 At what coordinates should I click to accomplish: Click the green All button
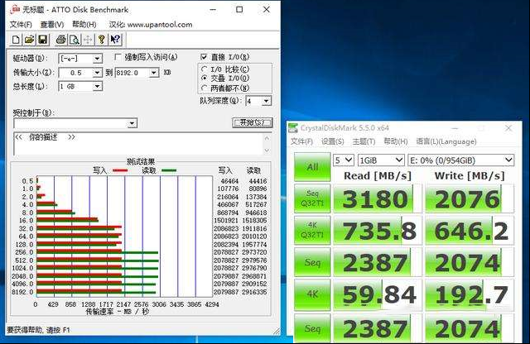pos(312,167)
